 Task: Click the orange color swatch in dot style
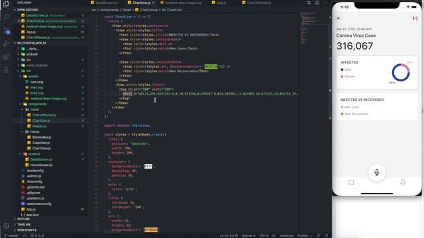(x=150, y=230)
